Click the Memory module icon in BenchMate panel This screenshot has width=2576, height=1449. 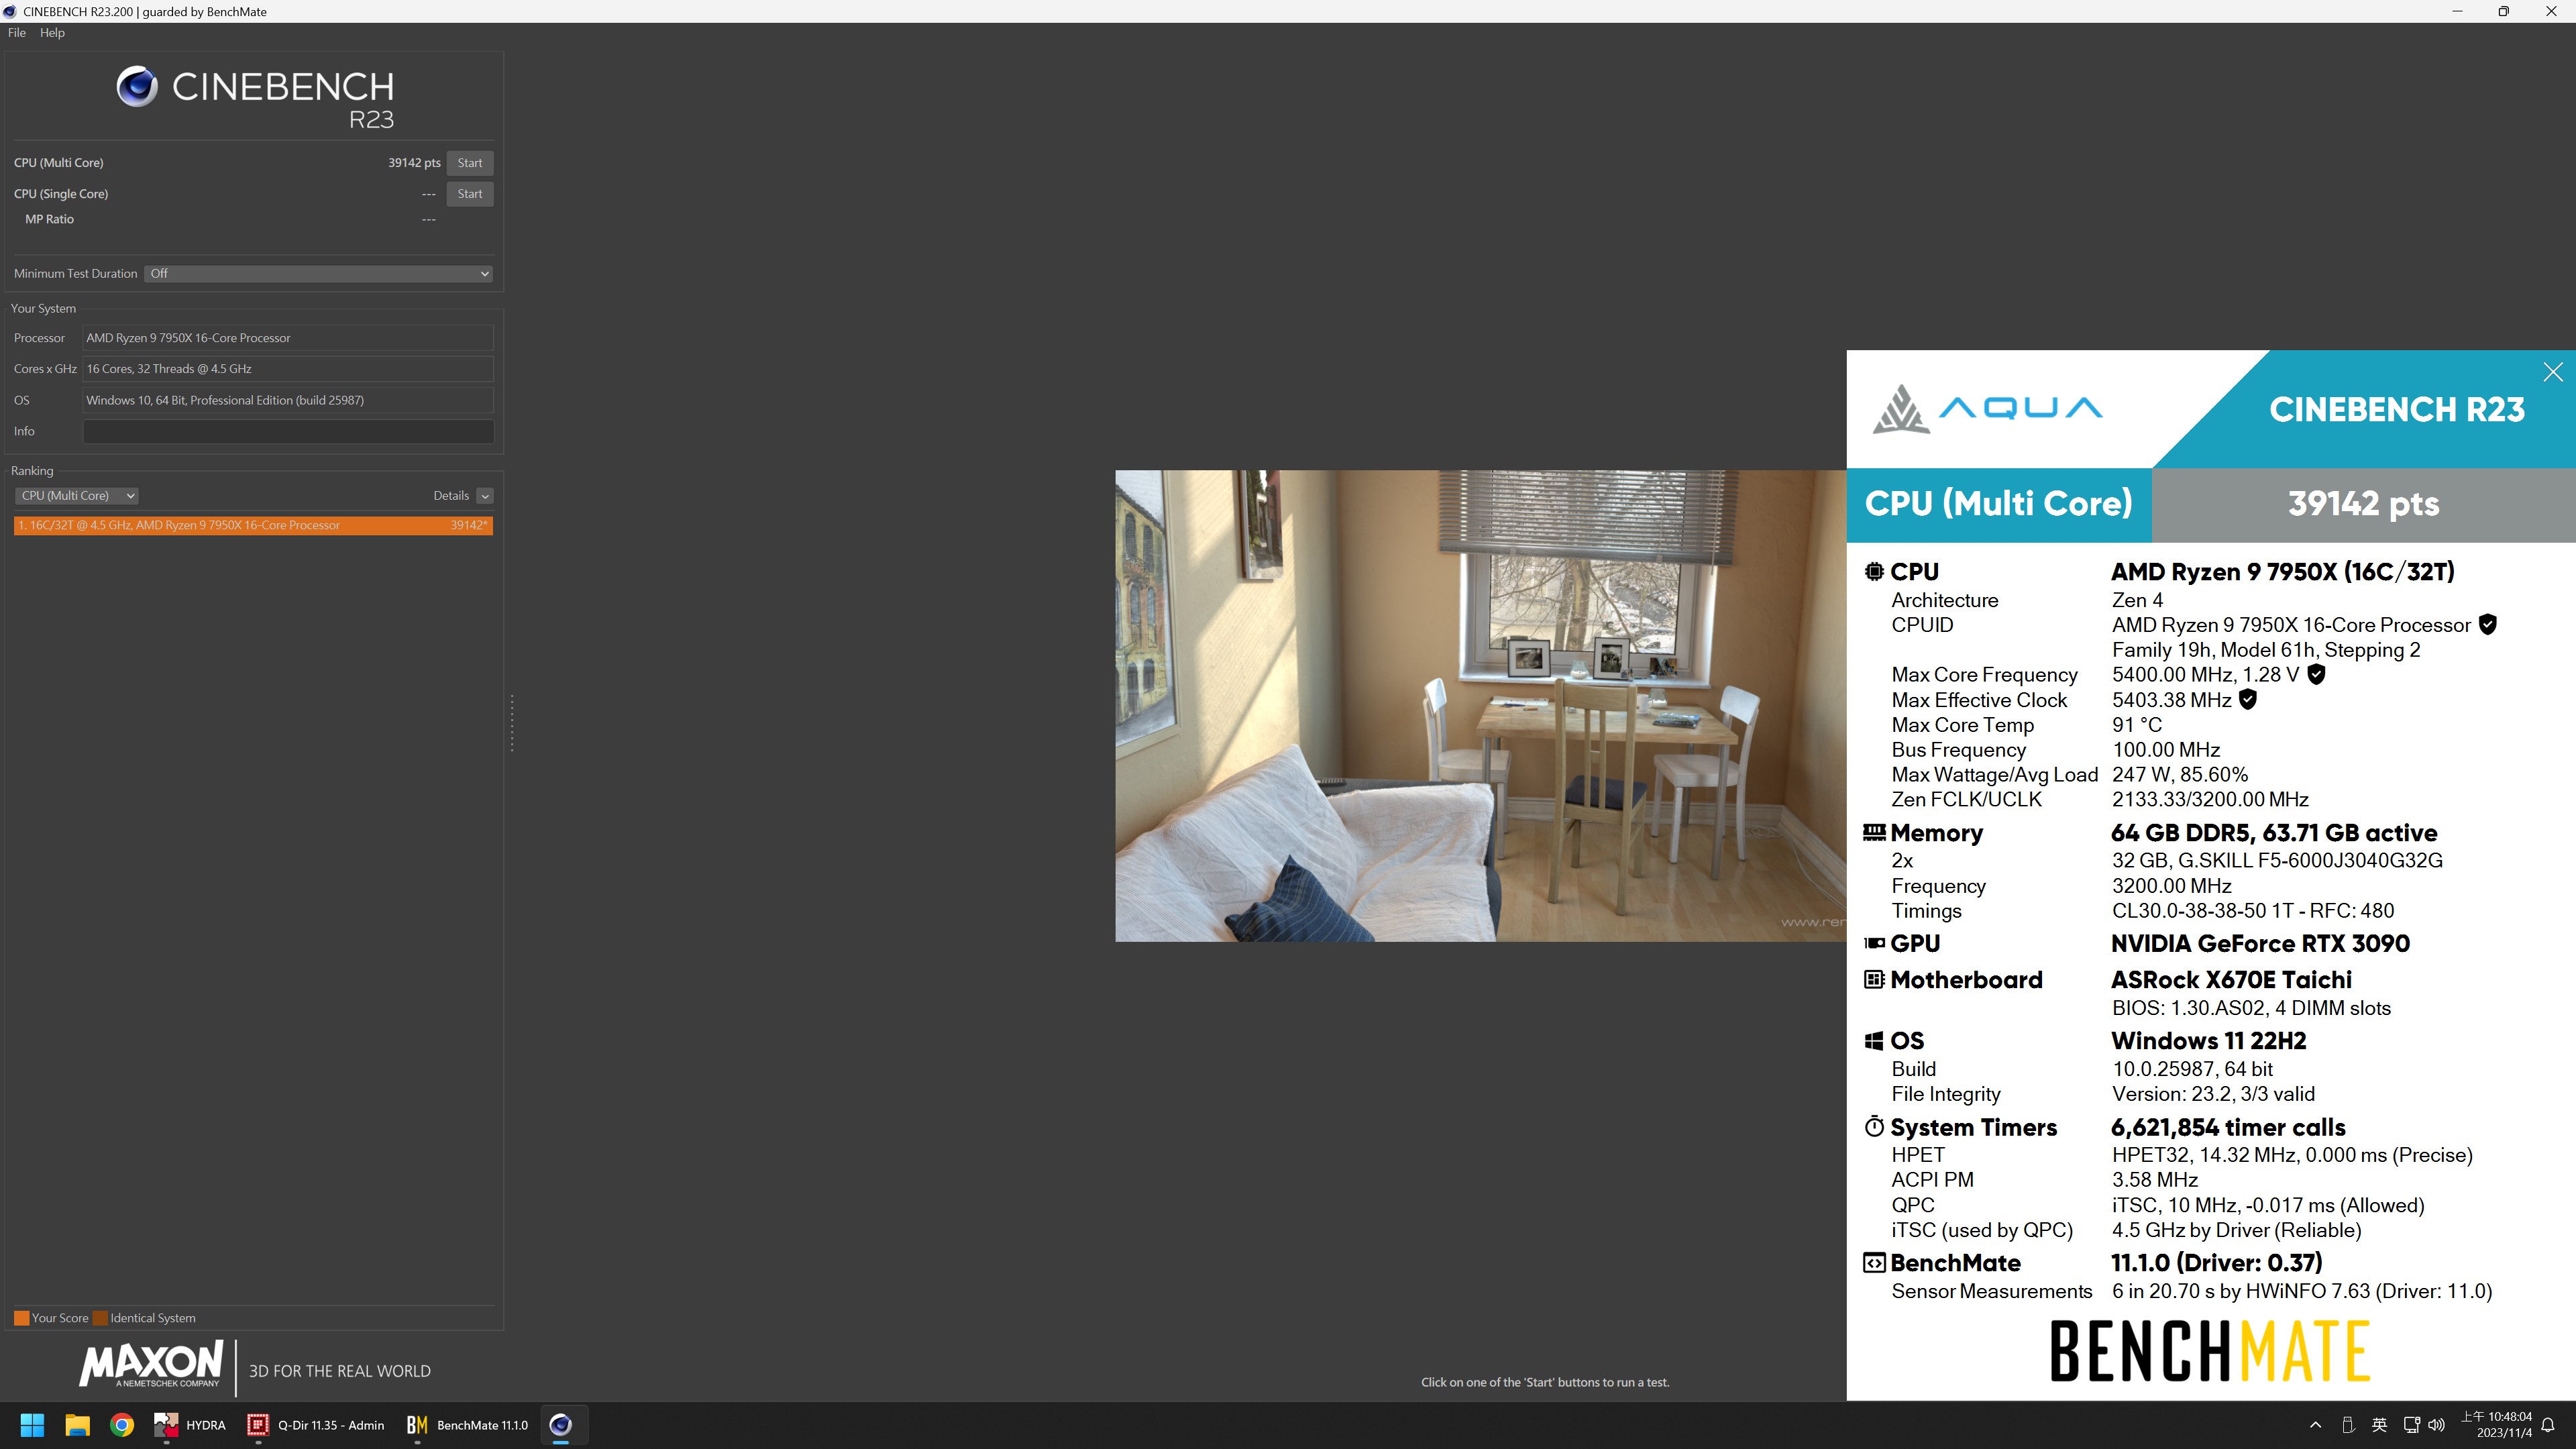(1874, 832)
